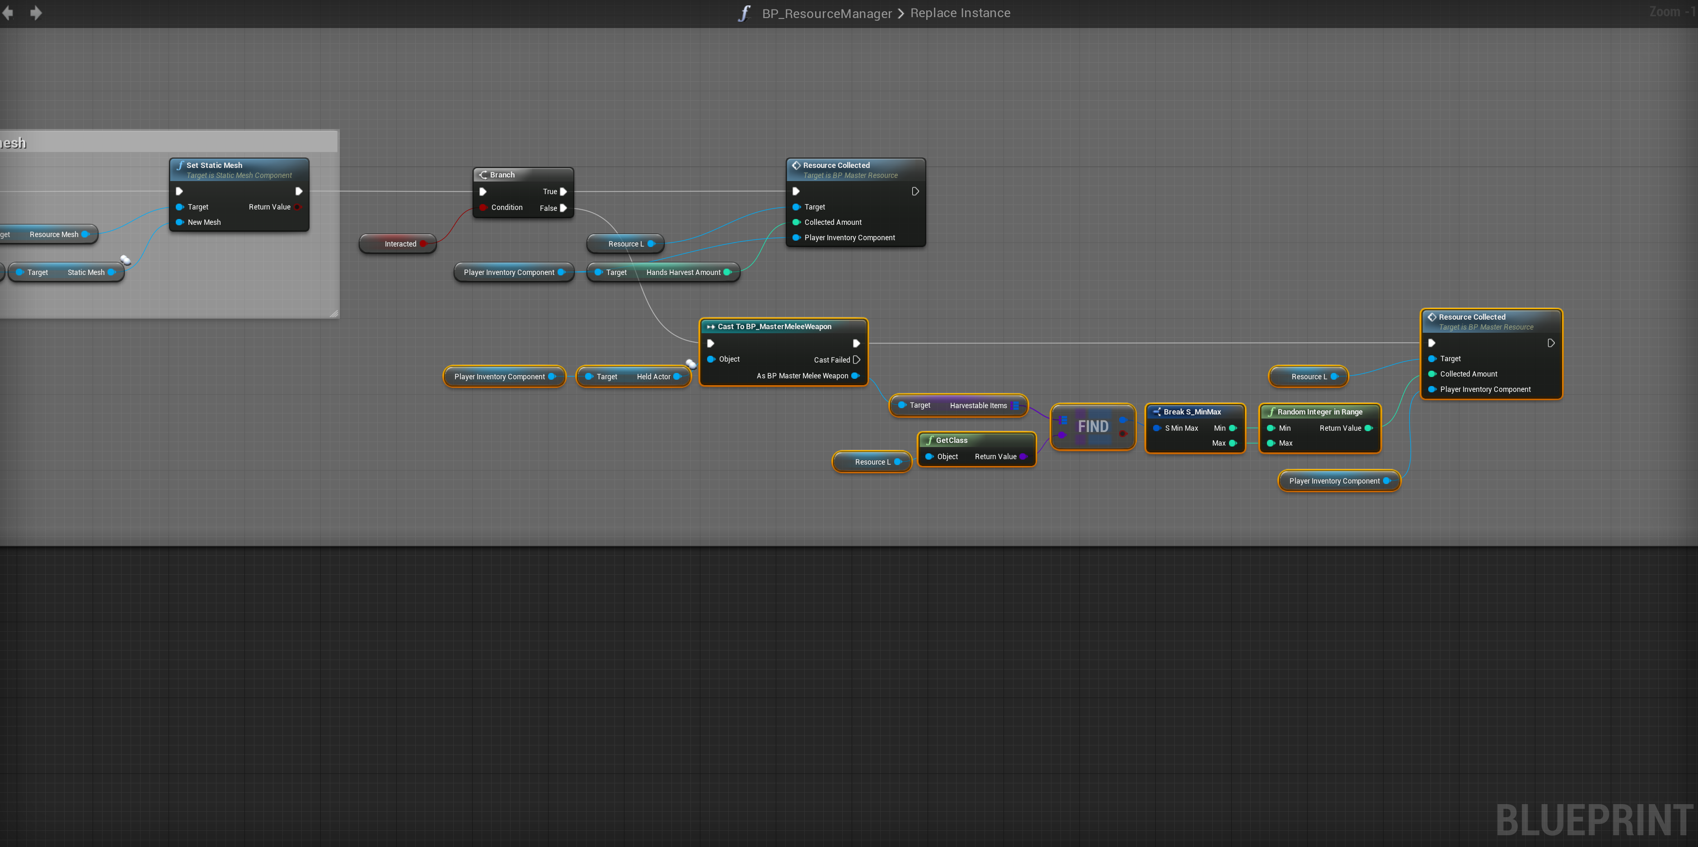Select the FIND map node
The width and height of the screenshot is (1698, 847).
coord(1092,427)
